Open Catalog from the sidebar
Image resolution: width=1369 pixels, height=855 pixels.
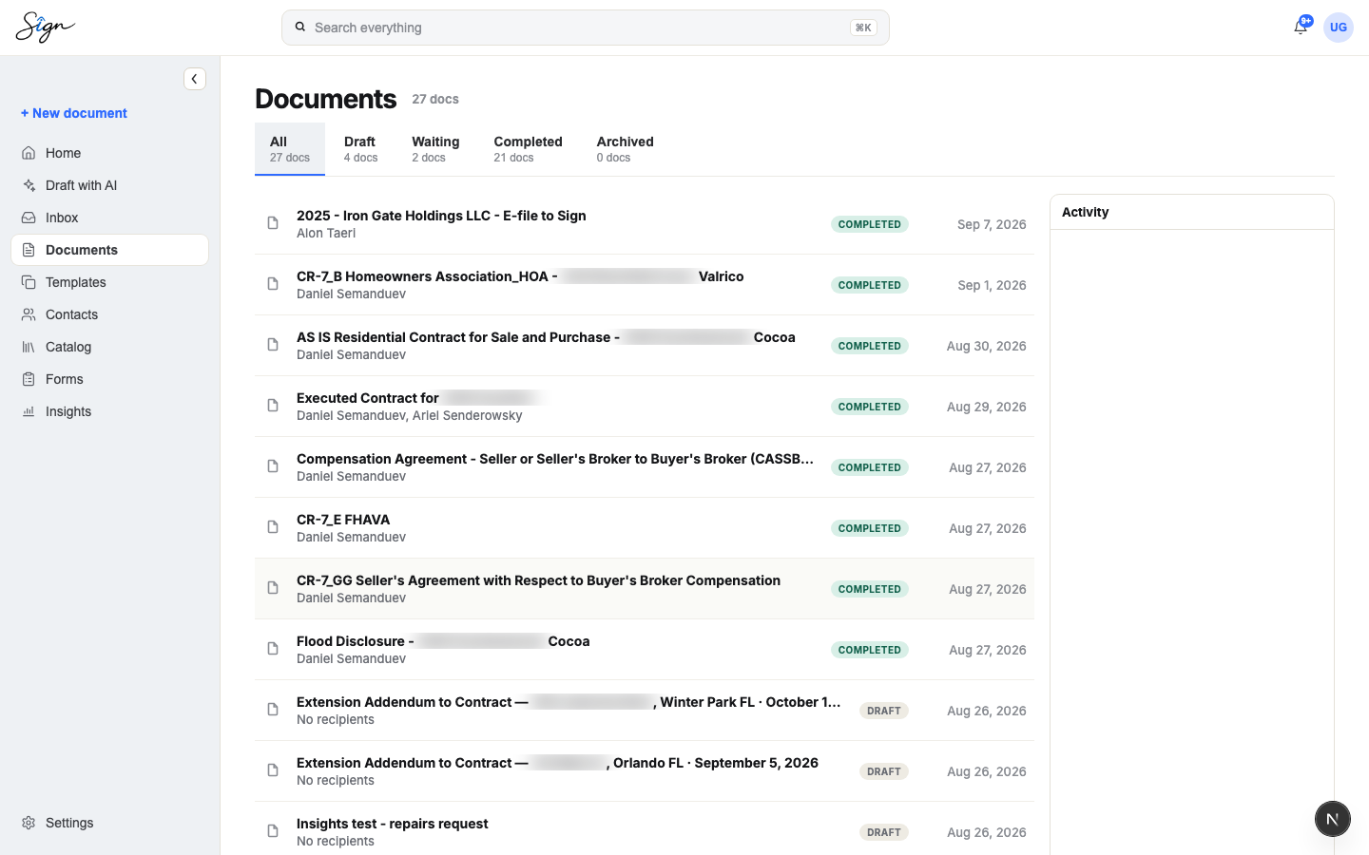pyautogui.click(x=109, y=347)
